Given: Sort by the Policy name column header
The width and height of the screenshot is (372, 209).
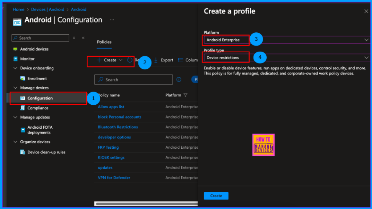Looking at the screenshot, I should tap(109, 95).
